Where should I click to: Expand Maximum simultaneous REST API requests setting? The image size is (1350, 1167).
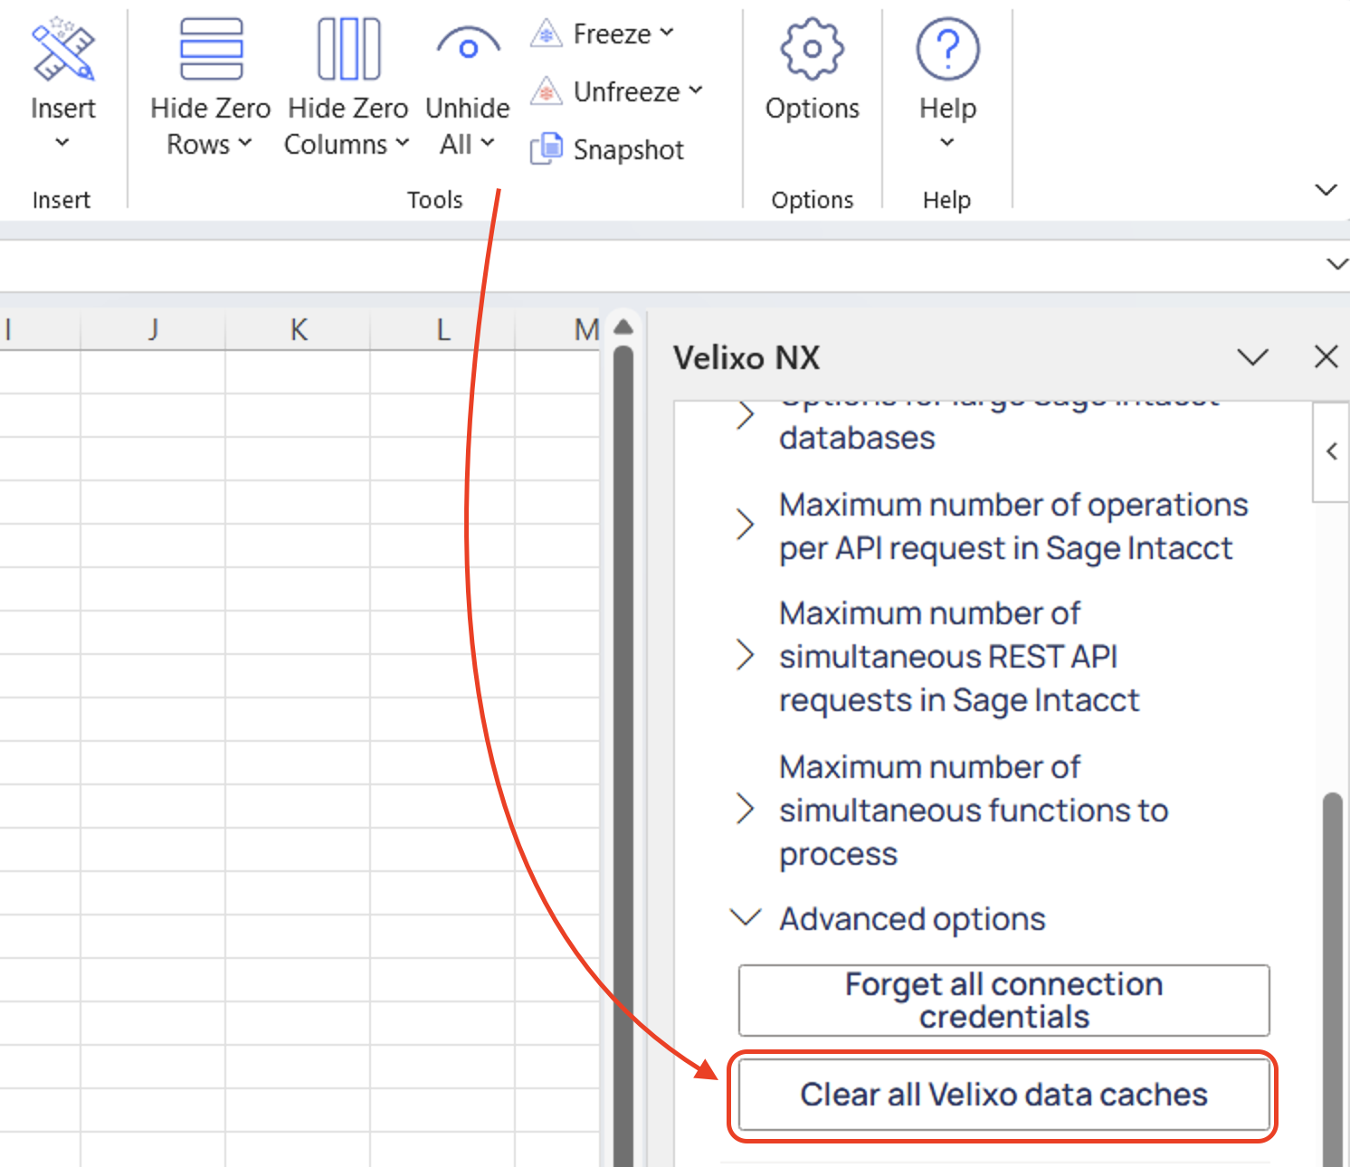[746, 656]
